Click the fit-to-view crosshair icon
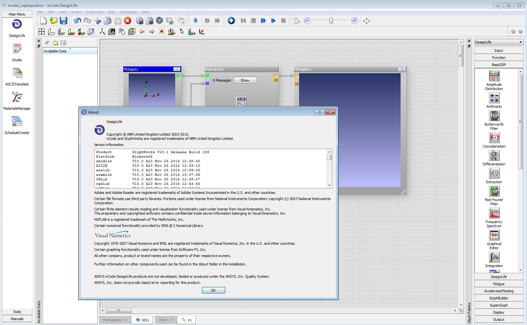The width and height of the screenshot is (527, 325). [366, 21]
